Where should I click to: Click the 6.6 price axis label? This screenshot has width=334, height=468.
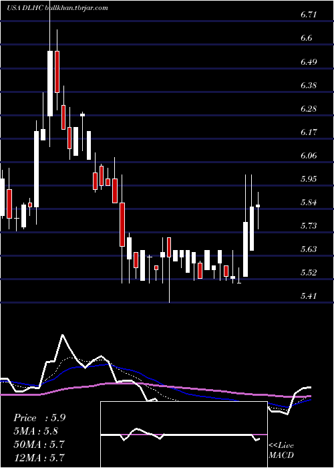click(307, 38)
